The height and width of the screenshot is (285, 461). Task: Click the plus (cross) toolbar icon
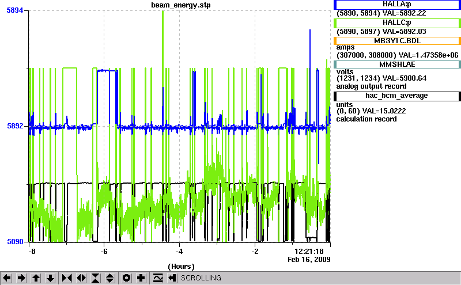pyautogui.click(x=141, y=278)
